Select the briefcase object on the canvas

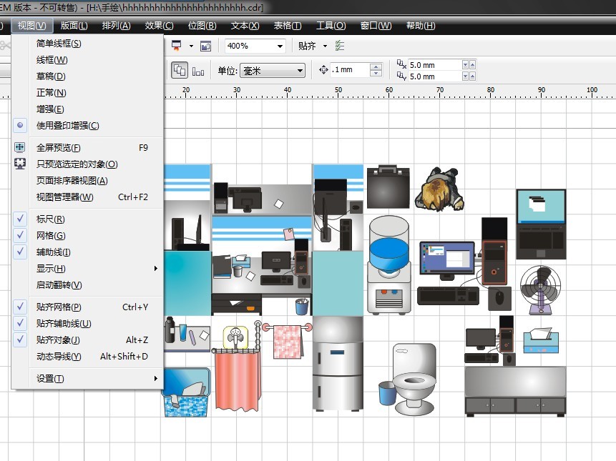(388, 187)
